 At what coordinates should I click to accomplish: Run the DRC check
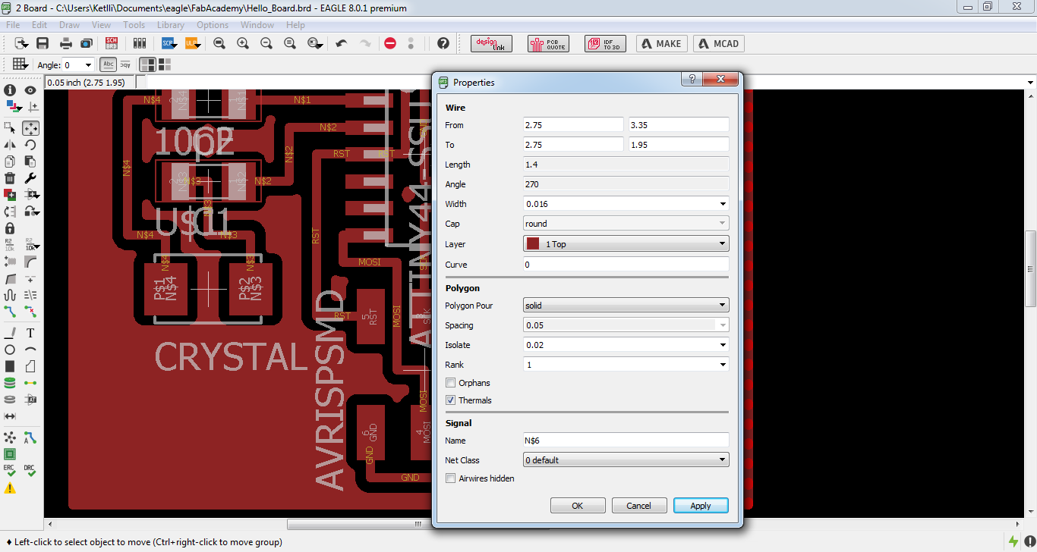[x=30, y=470]
